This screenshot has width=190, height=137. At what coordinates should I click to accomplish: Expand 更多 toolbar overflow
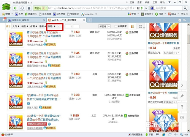click(x=184, y=14)
